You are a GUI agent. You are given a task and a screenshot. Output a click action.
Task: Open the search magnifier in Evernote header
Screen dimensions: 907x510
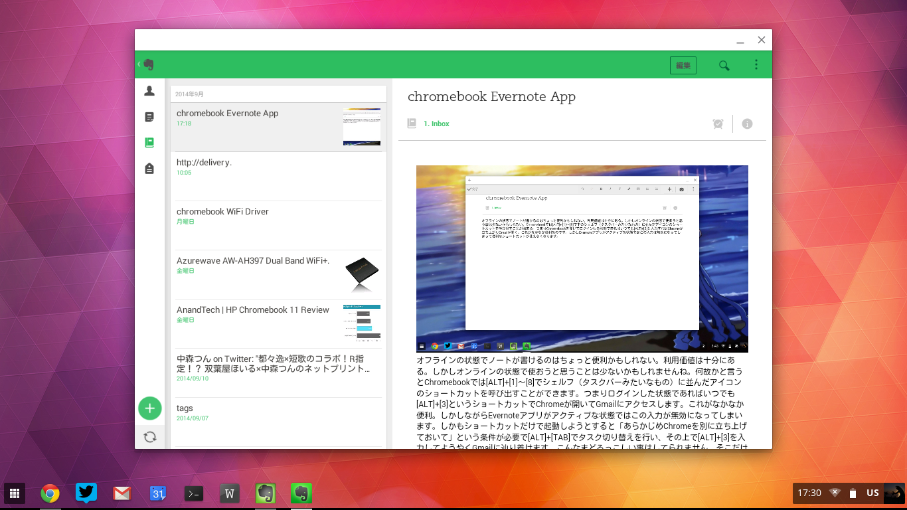(724, 65)
